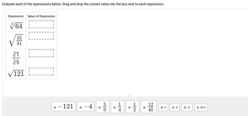Click the drag handle on the 12/40 tile
The height and width of the screenshot is (116, 248).
144,108
